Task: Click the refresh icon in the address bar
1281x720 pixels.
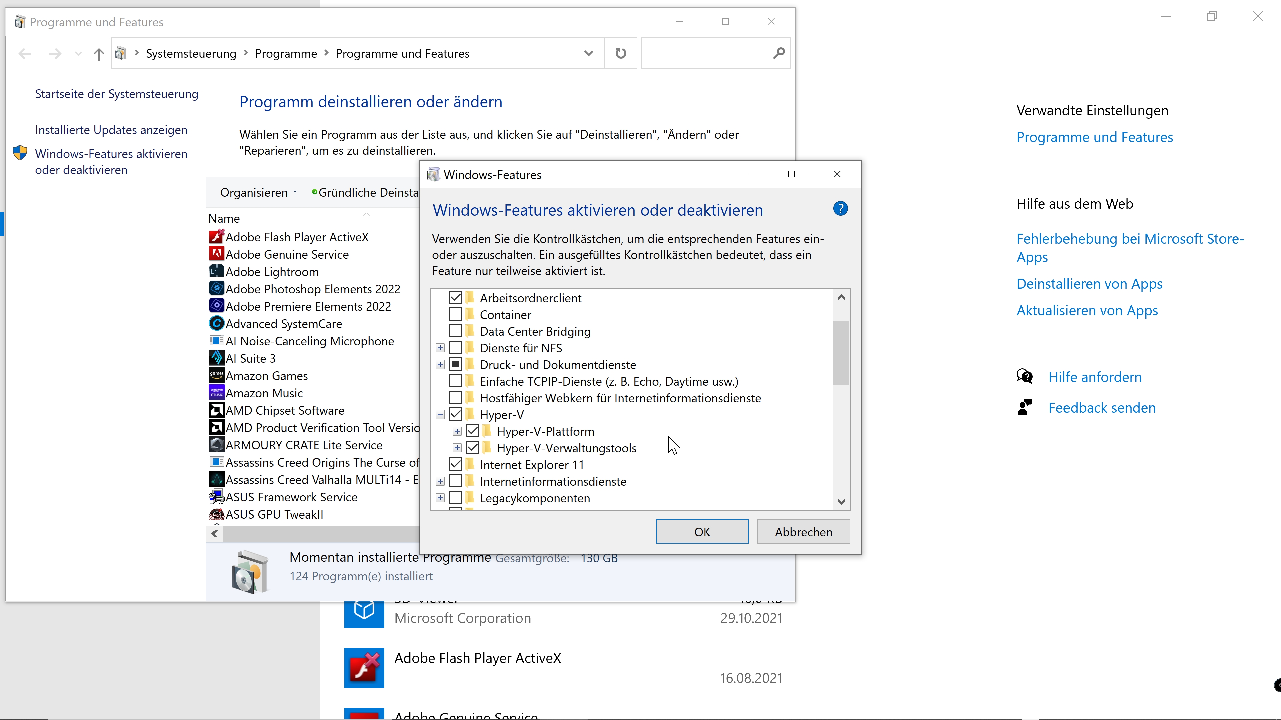Action: pyautogui.click(x=620, y=53)
